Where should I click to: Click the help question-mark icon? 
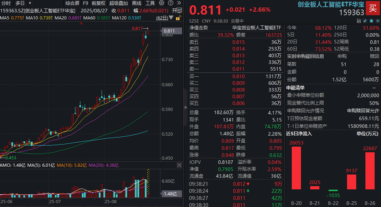pos(171,3)
